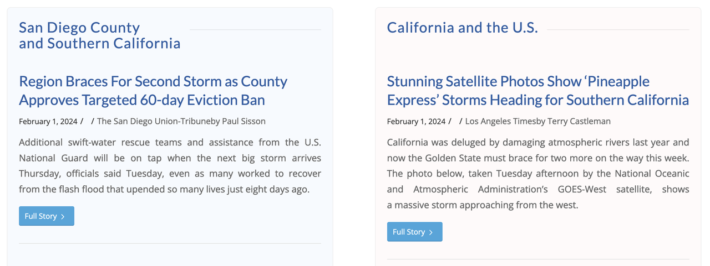Open the 'Stunning Satellite Photos' Pineapple Express headline

coord(538,91)
